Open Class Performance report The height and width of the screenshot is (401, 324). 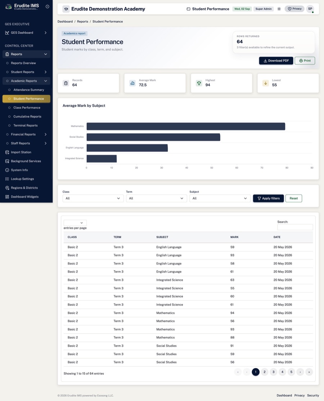coord(27,108)
